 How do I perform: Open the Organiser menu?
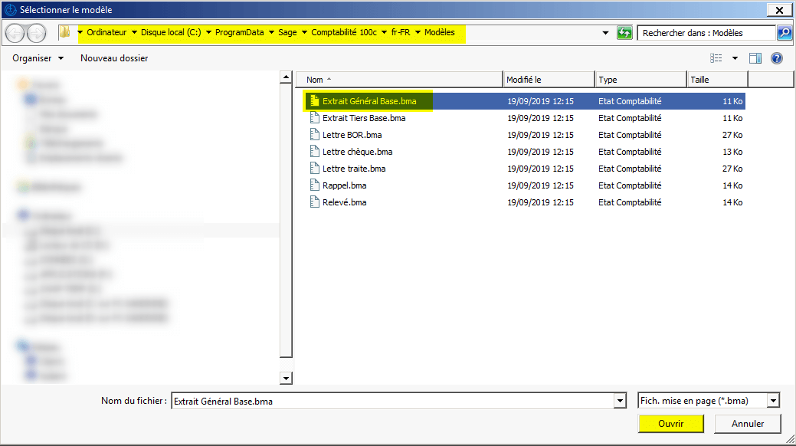[38, 58]
